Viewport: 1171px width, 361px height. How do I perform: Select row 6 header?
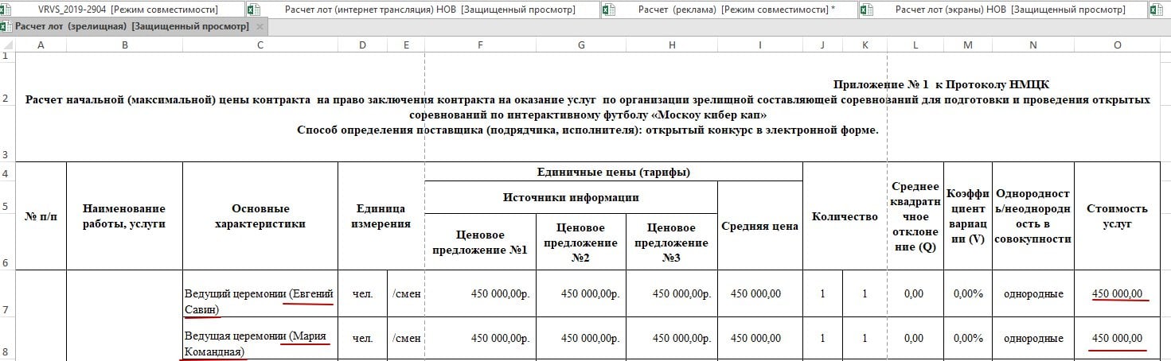[x=7, y=241]
